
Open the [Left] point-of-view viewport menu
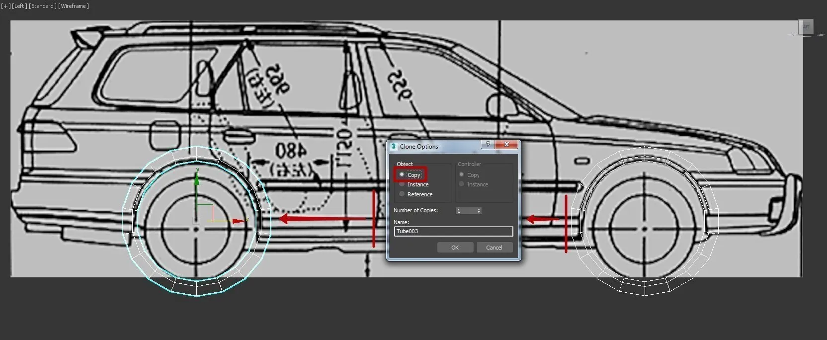click(19, 6)
